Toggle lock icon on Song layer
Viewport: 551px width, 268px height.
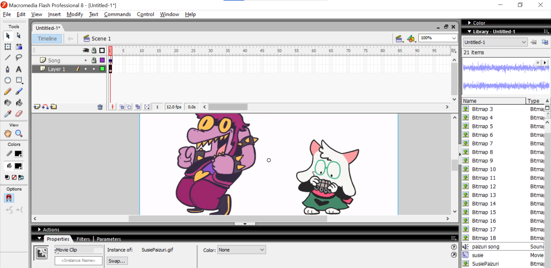(94, 60)
